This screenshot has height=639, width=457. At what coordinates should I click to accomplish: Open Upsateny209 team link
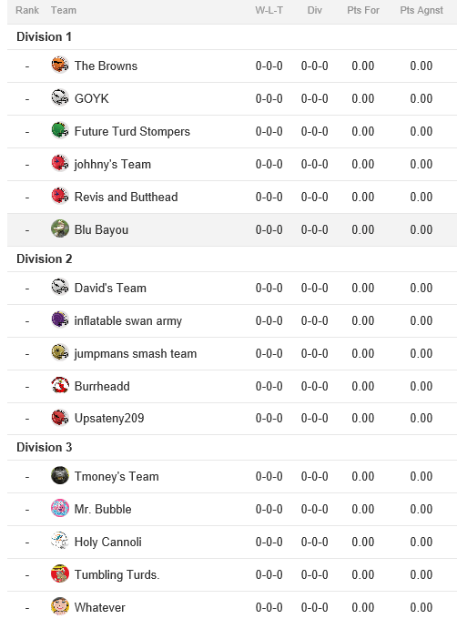point(109,418)
